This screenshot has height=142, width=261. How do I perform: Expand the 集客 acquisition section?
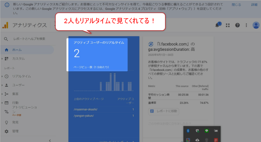click(15, 94)
